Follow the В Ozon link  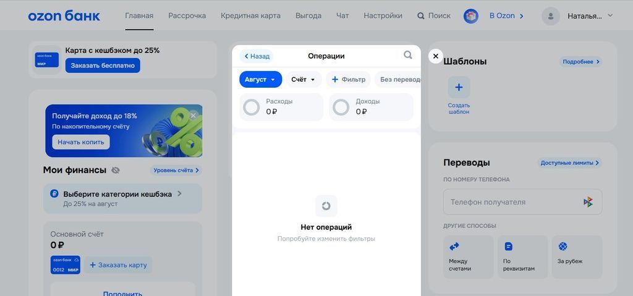(x=506, y=15)
